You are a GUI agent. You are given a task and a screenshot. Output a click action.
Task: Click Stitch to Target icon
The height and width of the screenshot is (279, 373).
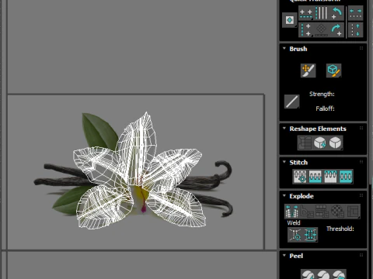coord(300,177)
